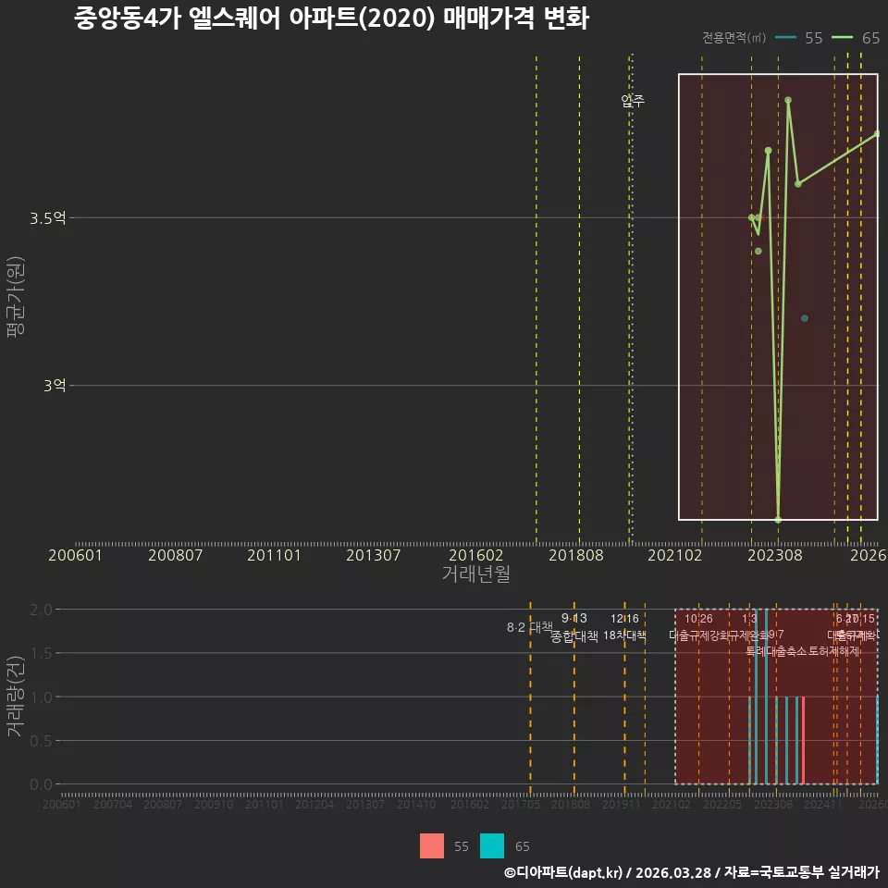Click the green point just below the 3.5억 gridline

[x=758, y=251]
